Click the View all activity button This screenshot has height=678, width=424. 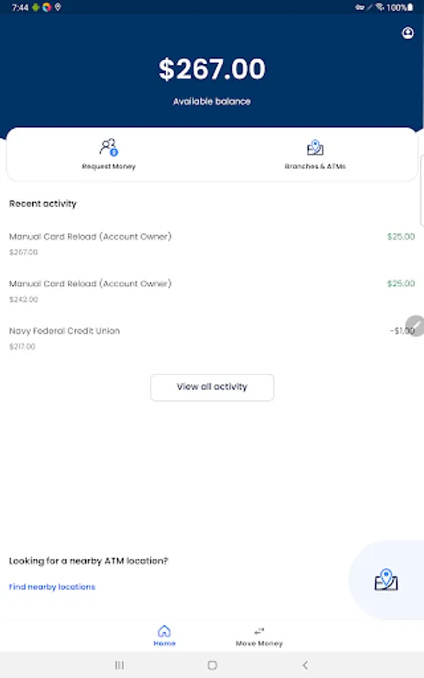coord(212,387)
